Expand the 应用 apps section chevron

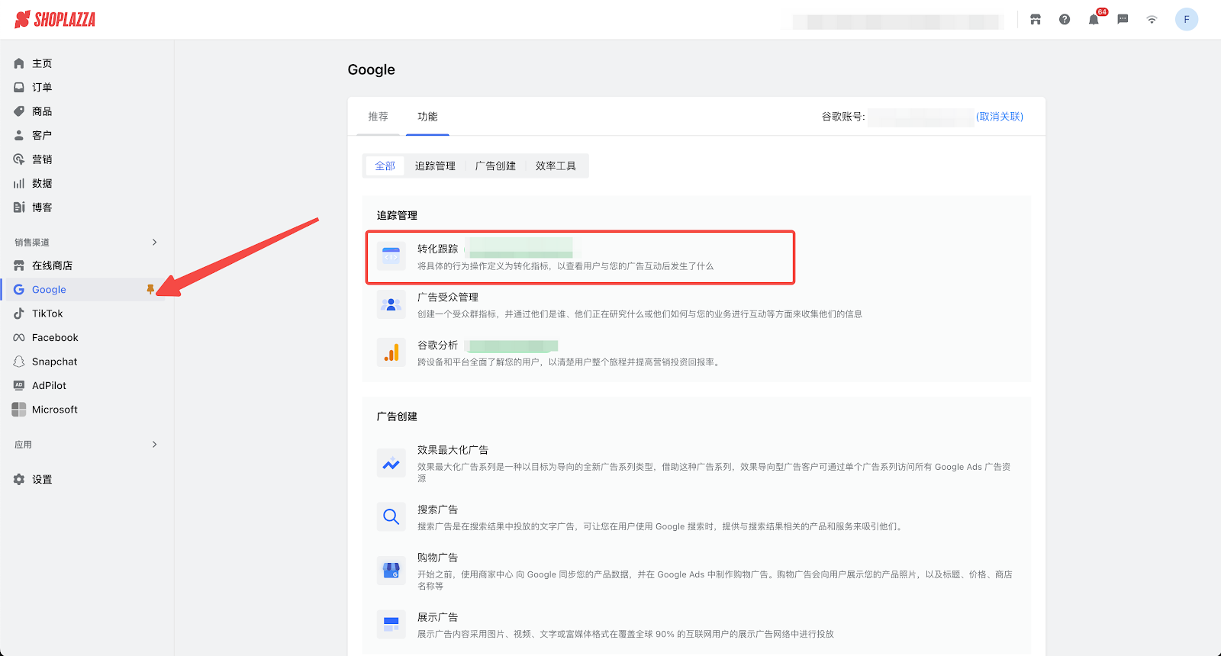154,445
